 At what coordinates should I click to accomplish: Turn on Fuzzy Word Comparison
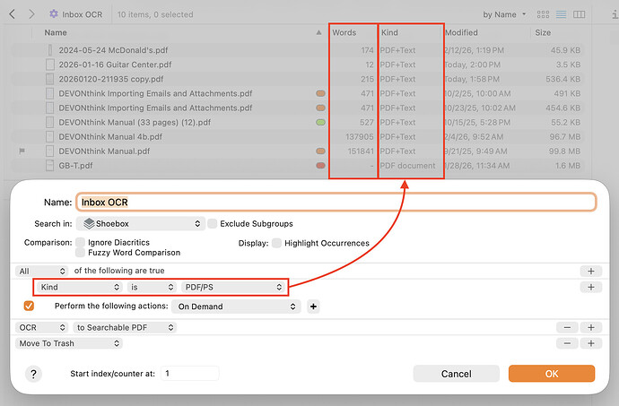click(x=81, y=253)
